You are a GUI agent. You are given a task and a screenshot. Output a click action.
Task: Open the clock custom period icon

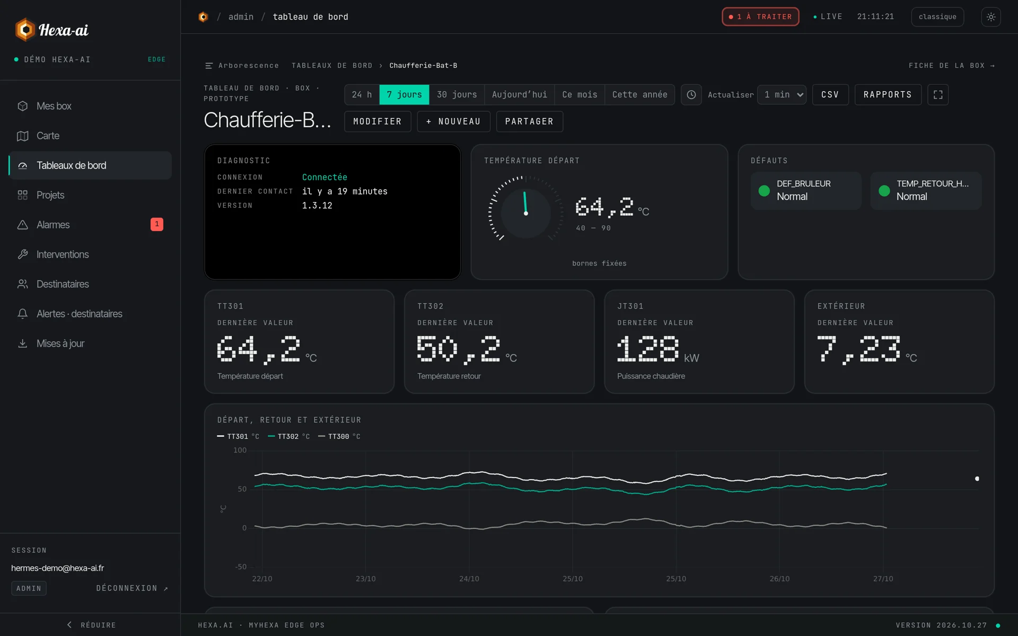[x=691, y=95]
